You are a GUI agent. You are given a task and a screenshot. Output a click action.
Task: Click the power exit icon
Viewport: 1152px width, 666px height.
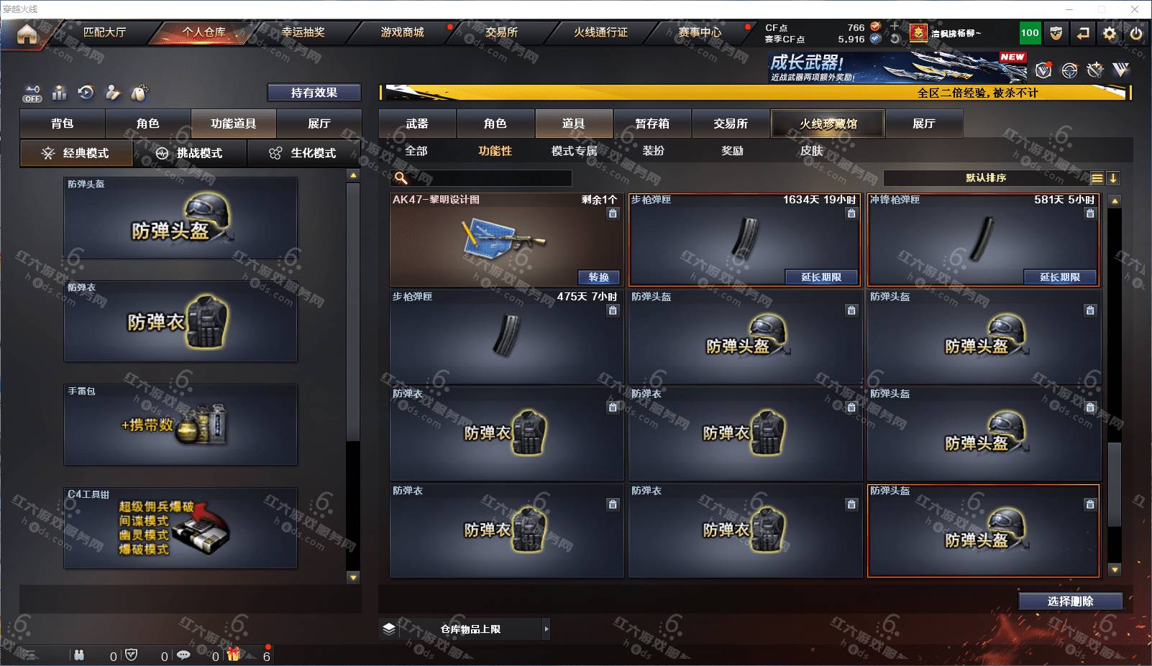[x=1136, y=33]
